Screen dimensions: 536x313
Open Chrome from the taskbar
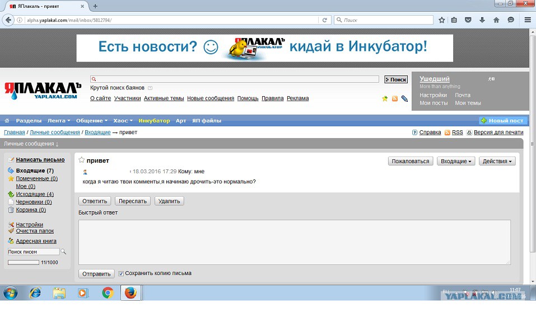click(108, 293)
